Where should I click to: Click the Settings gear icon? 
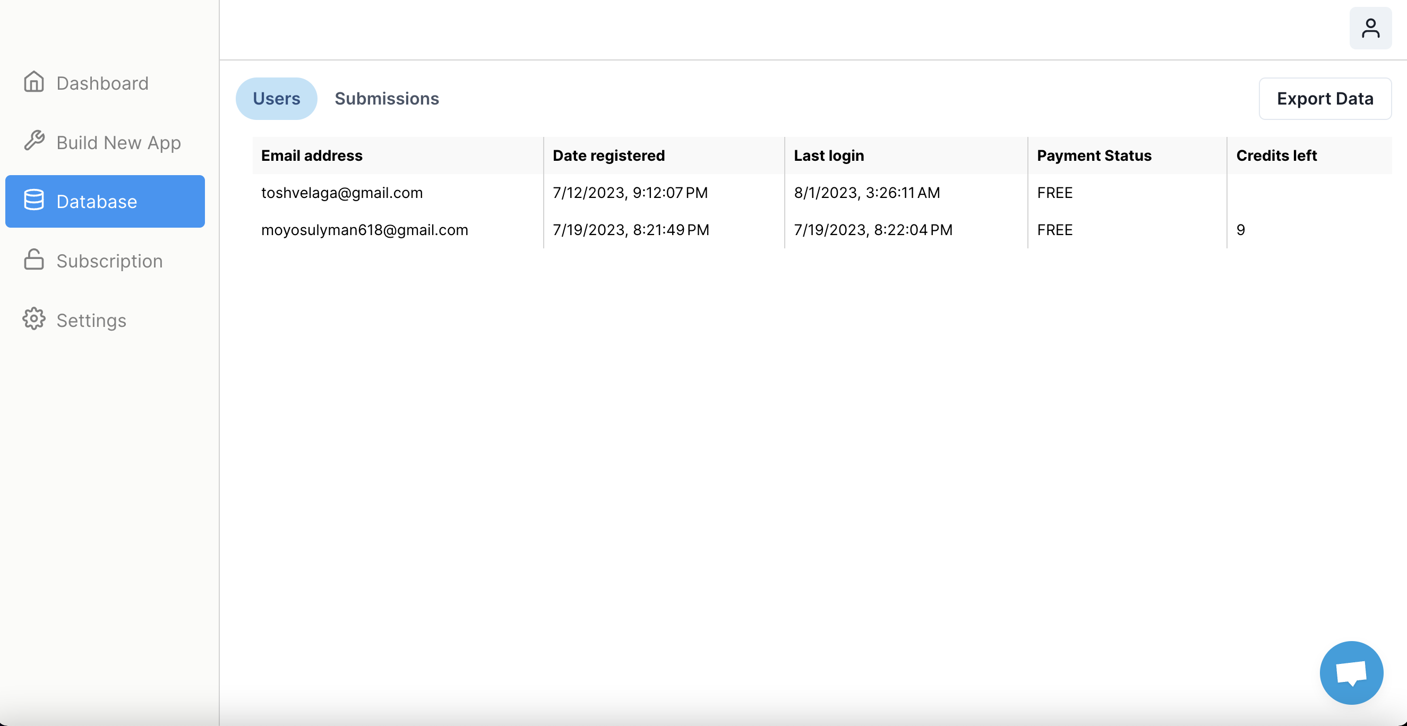coord(34,319)
